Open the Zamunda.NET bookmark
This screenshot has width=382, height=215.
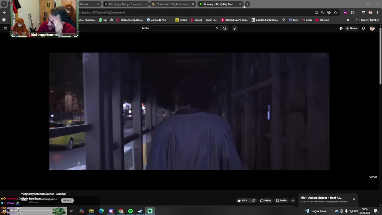[x=156, y=20]
